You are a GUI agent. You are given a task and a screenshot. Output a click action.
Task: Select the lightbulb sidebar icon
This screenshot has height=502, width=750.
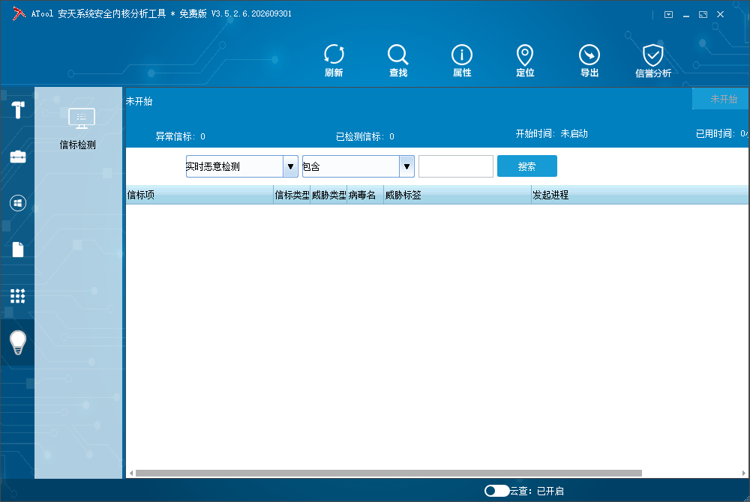click(18, 343)
